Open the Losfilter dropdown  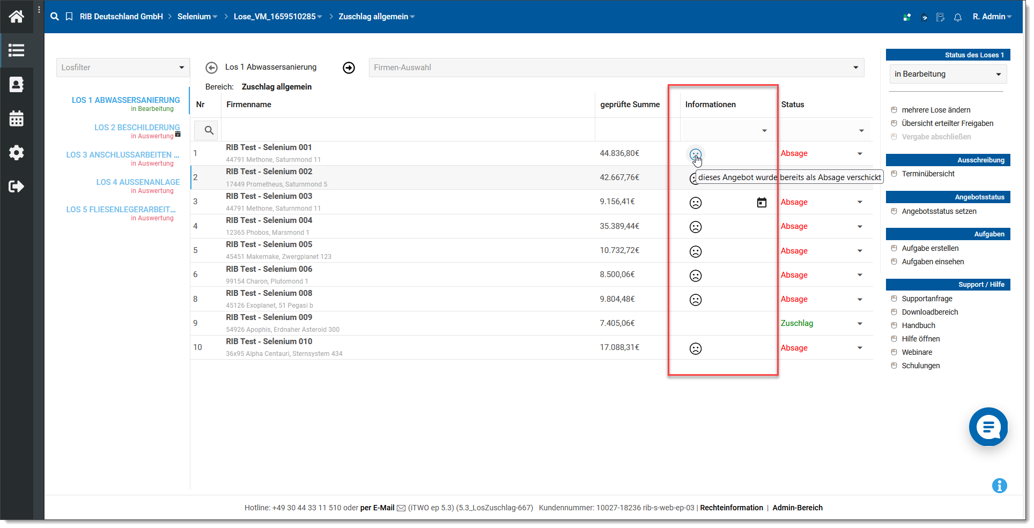click(123, 68)
